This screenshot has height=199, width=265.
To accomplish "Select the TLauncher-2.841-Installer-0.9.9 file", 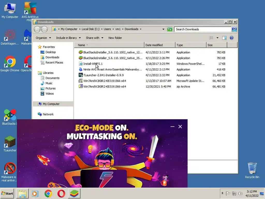I will click(152, 75).
